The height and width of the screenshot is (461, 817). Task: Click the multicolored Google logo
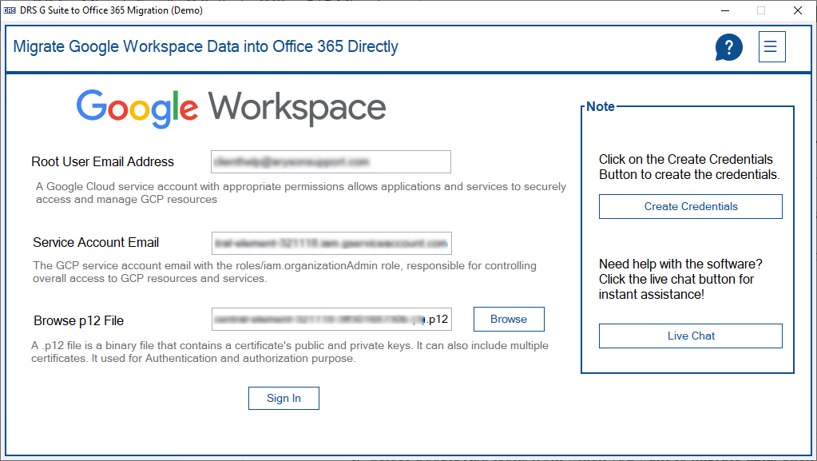[137, 106]
